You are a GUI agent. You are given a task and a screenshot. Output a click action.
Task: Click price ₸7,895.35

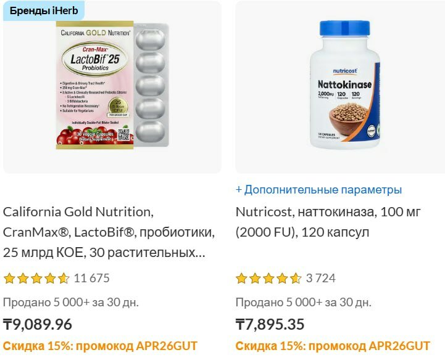[270, 324]
